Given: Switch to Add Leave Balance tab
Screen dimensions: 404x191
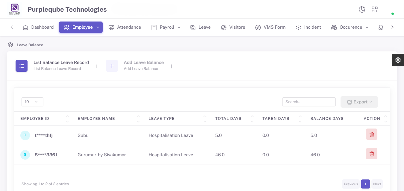Looking at the screenshot, I should tap(135, 65).
